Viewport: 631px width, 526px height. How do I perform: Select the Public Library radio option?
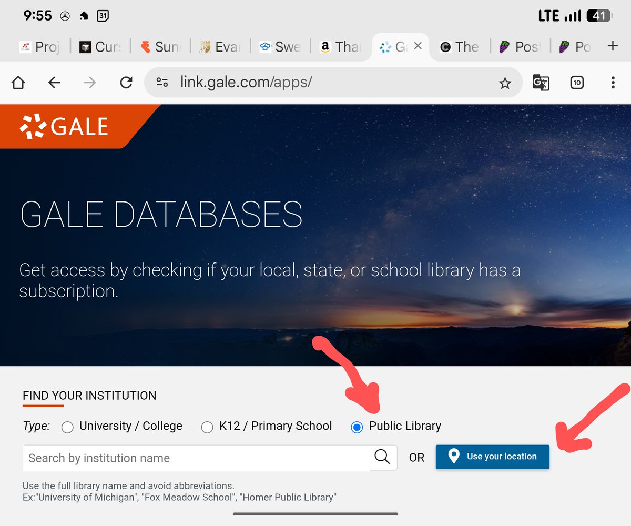(x=357, y=427)
